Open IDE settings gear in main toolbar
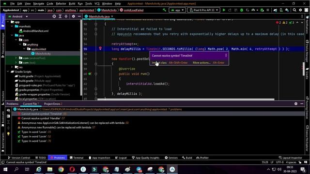310x174 pixels. [300, 10]
